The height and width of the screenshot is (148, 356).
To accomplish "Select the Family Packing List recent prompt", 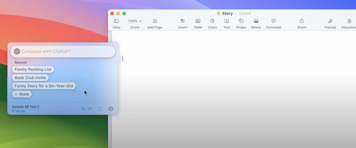I will click(x=33, y=69).
